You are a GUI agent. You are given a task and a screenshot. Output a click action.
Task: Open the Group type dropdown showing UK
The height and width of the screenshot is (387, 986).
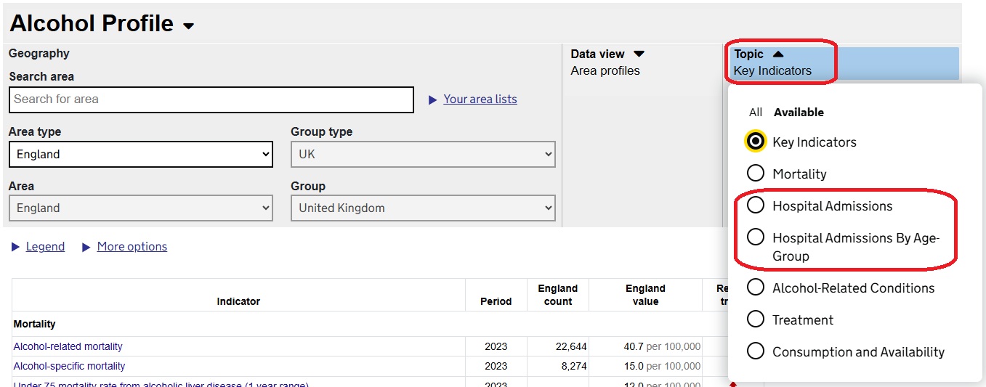(423, 154)
